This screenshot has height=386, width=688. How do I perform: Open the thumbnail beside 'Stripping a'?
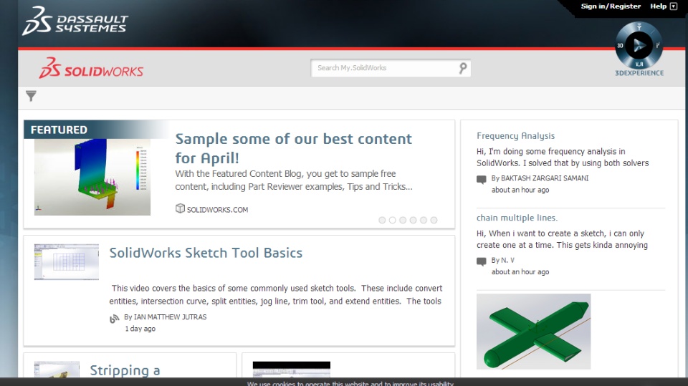click(57, 370)
